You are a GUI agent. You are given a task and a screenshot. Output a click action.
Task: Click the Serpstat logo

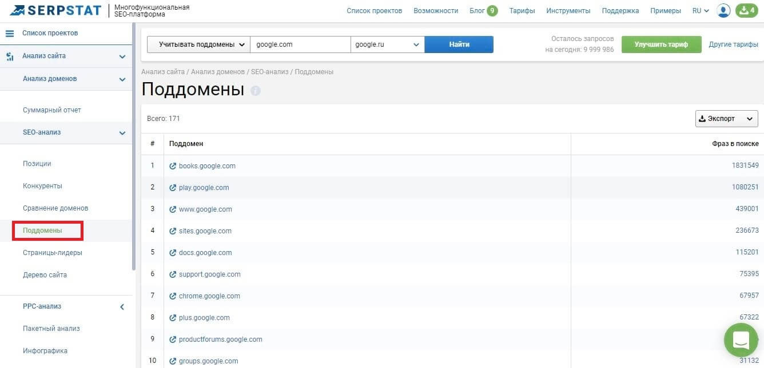click(x=55, y=10)
